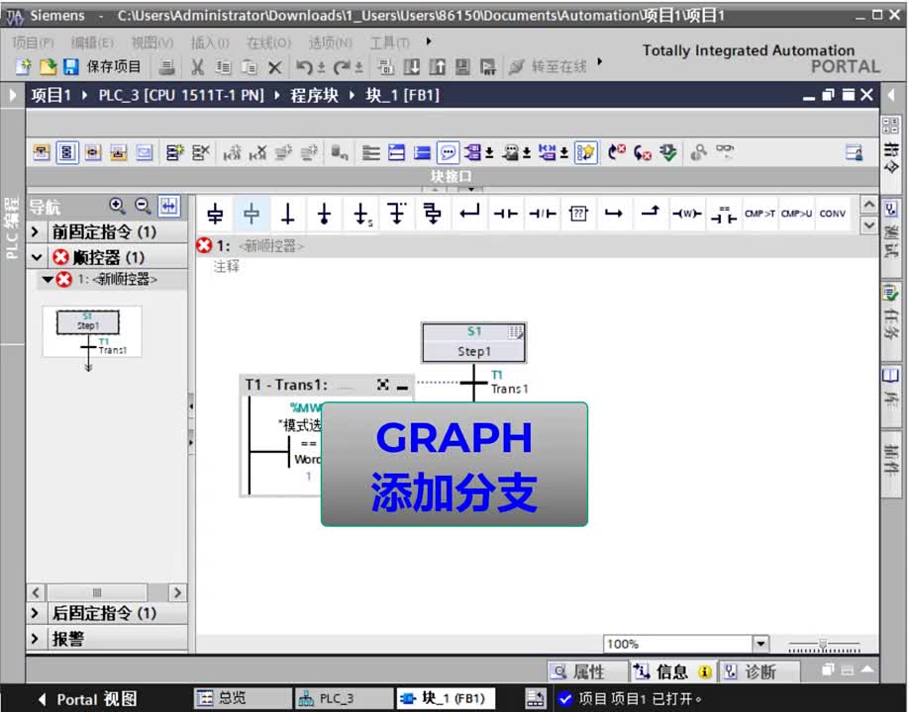
Task: Click the zoom out magnifier in navigation
Action: click(x=143, y=206)
